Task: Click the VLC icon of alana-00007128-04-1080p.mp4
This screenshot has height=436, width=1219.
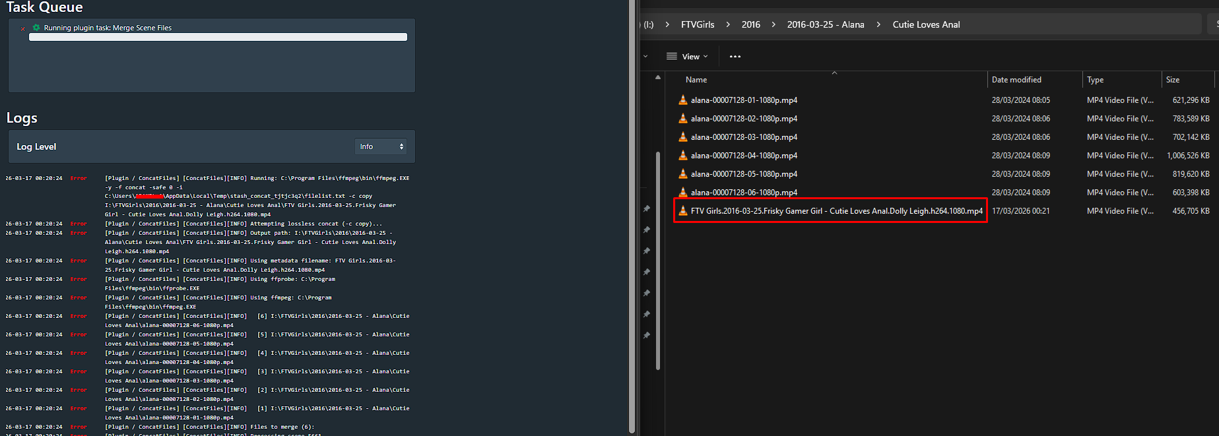Action: (683, 156)
